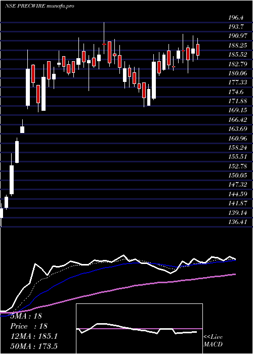
Task: Click the candle with the highest wick near 196.4
Action: [104, 38]
